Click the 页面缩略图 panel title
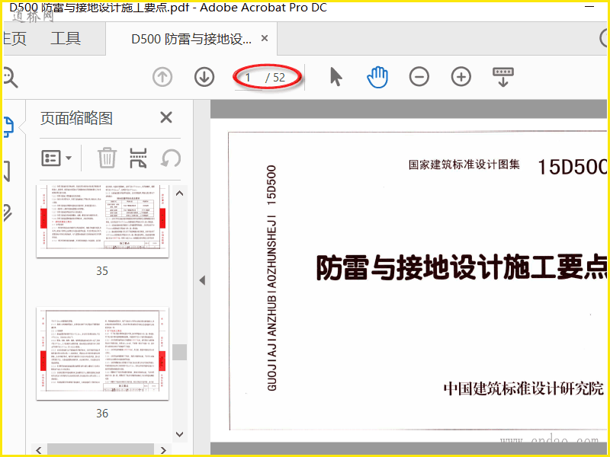 [x=77, y=118]
